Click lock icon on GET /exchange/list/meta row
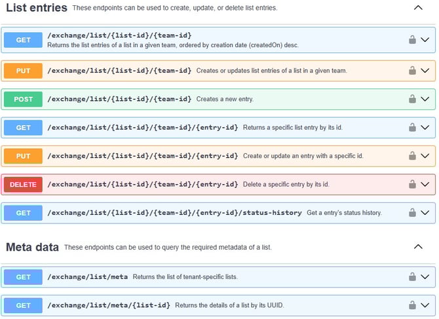This screenshot has height=319, width=439. [x=412, y=276]
